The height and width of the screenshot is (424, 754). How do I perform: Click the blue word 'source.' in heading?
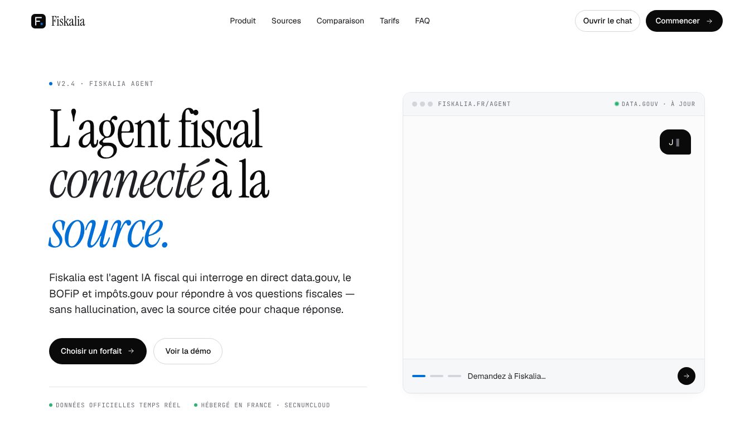pyautogui.click(x=109, y=230)
